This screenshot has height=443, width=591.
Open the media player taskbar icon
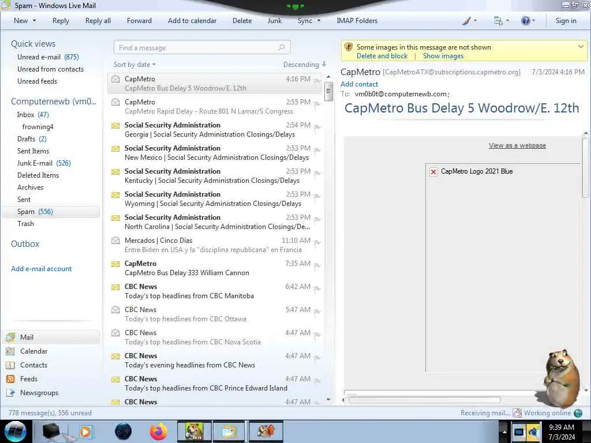tap(85, 431)
